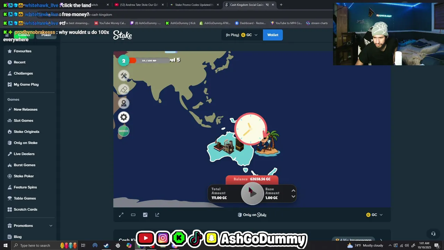The image size is (444, 250).
Task: Start the spin with the play button
Action: [x=252, y=193]
